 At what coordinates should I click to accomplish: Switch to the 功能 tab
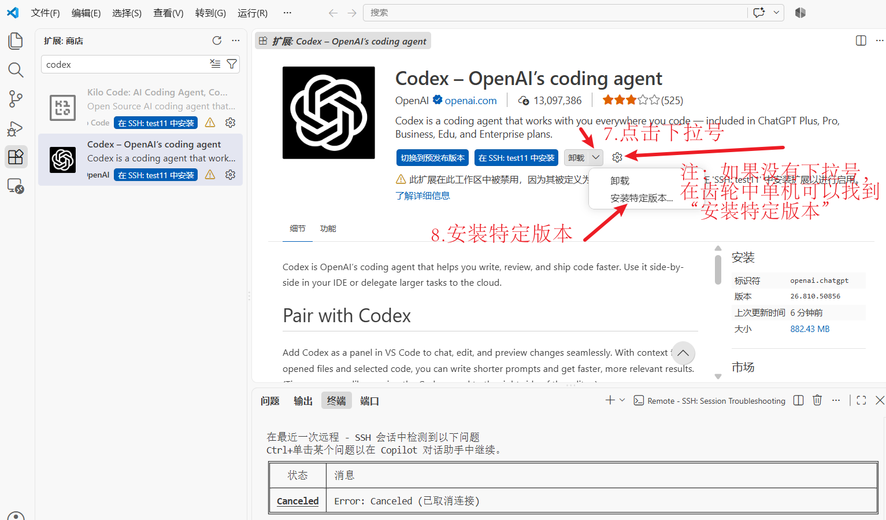pyautogui.click(x=328, y=228)
